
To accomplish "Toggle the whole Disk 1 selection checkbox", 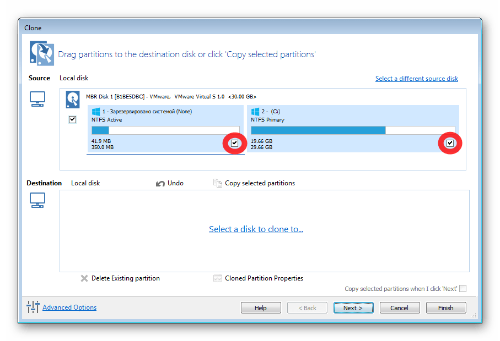I will click(72, 119).
